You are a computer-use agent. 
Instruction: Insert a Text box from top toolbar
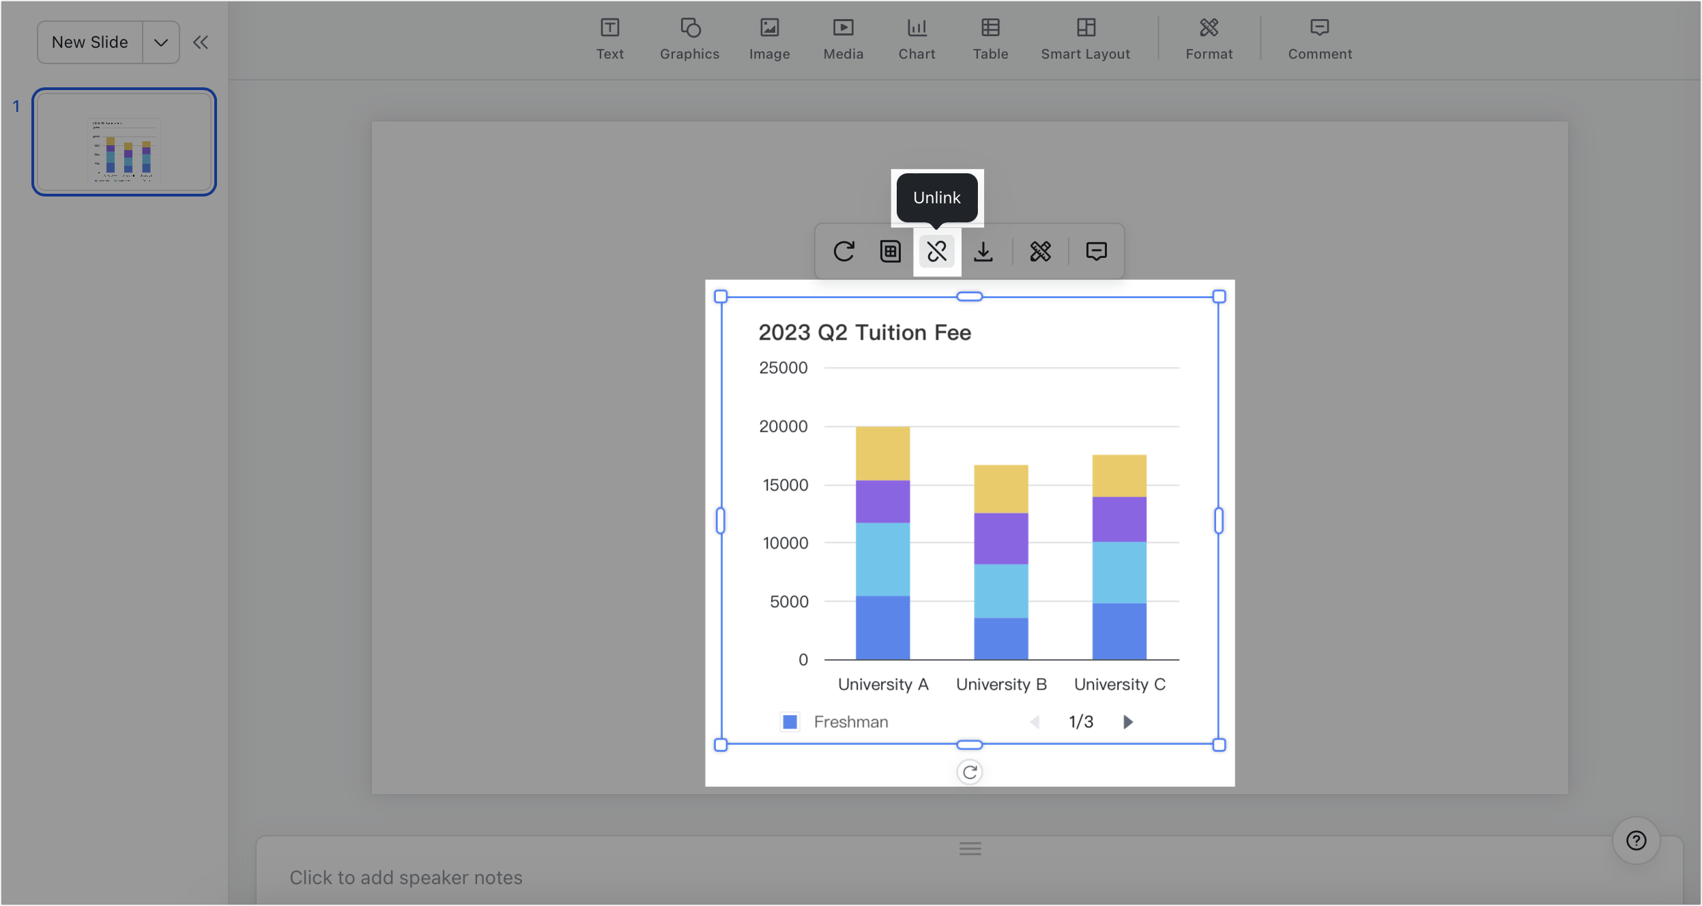[609, 39]
